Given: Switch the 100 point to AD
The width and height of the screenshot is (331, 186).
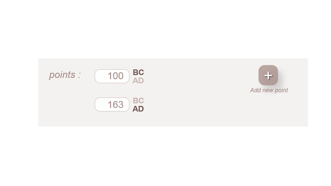Looking at the screenshot, I should 138,81.
